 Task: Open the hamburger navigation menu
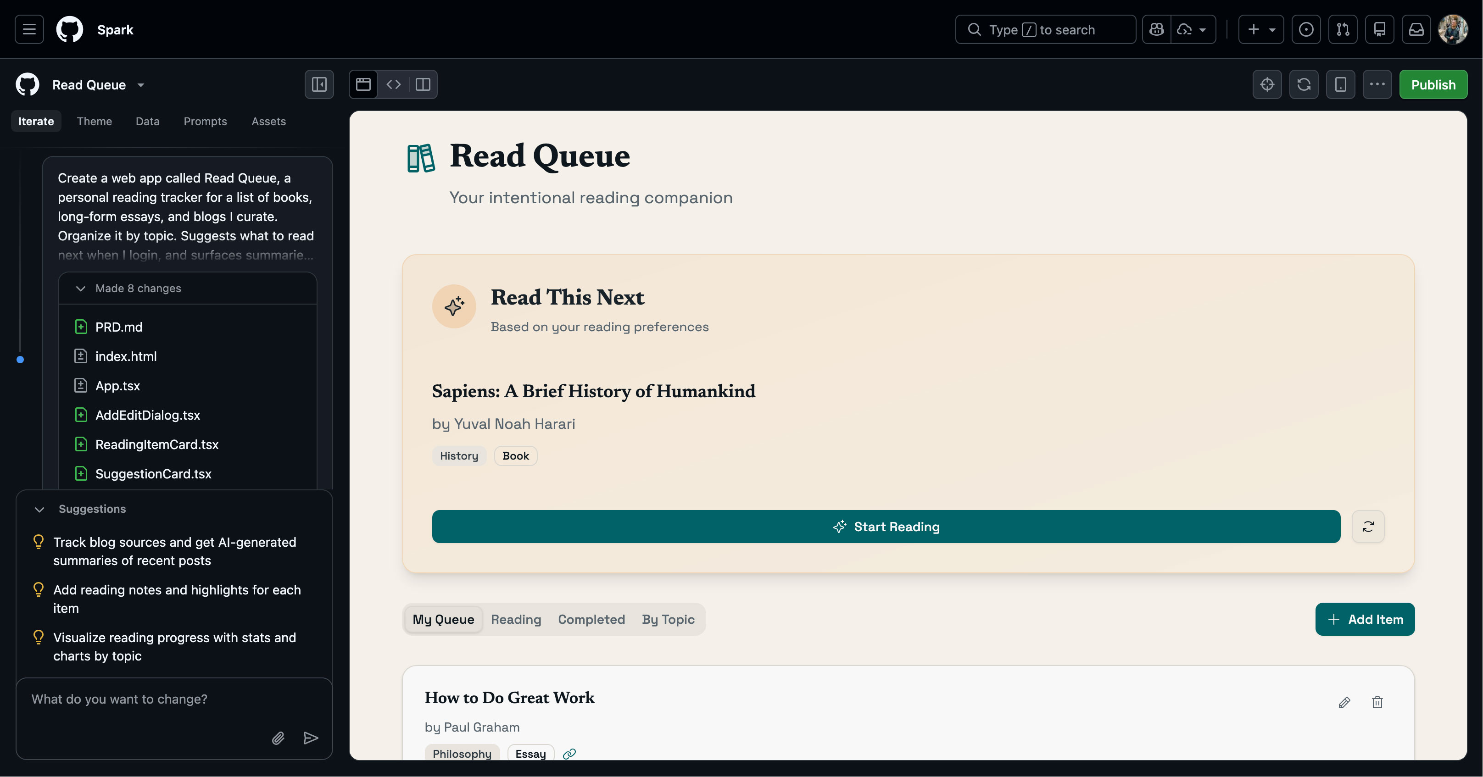click(29, 29)
